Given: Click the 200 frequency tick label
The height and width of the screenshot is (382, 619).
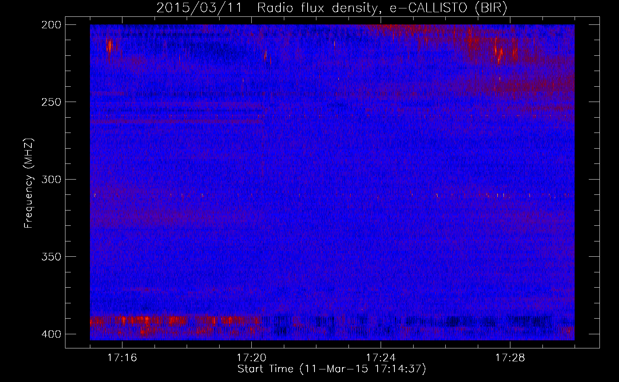Looking at the screenshot, I should tap(51, 24).
